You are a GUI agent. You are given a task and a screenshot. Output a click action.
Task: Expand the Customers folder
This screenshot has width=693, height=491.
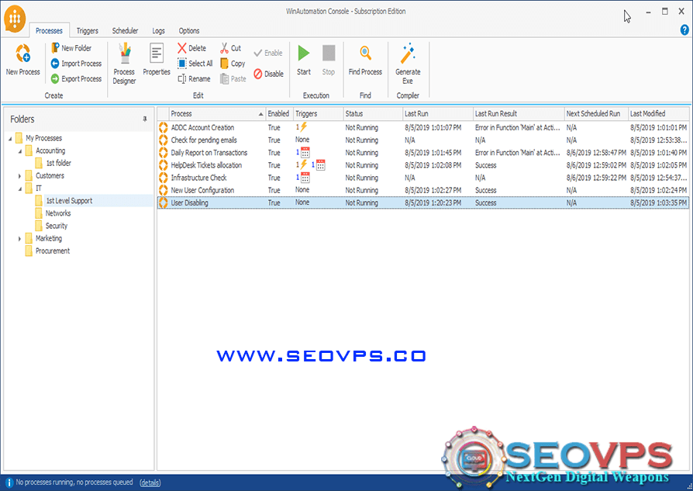tap(20, 176)
